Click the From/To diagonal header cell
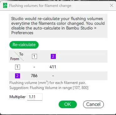116x115 pixels. click(17, 56)
